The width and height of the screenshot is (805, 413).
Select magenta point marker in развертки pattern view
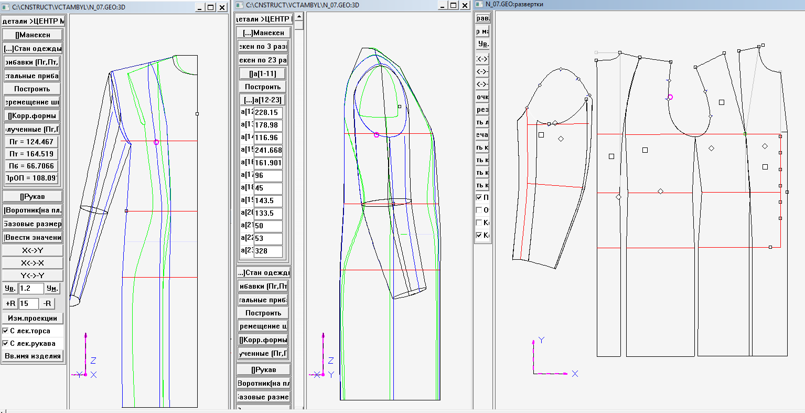pyautogui.click(x=670, y=97)
